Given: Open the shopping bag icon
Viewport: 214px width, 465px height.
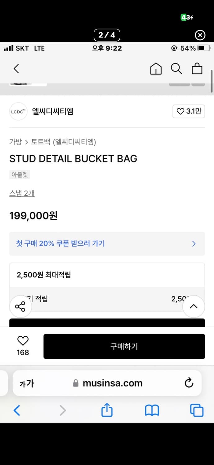Looking at the screenshot, I should pos(197,69).
